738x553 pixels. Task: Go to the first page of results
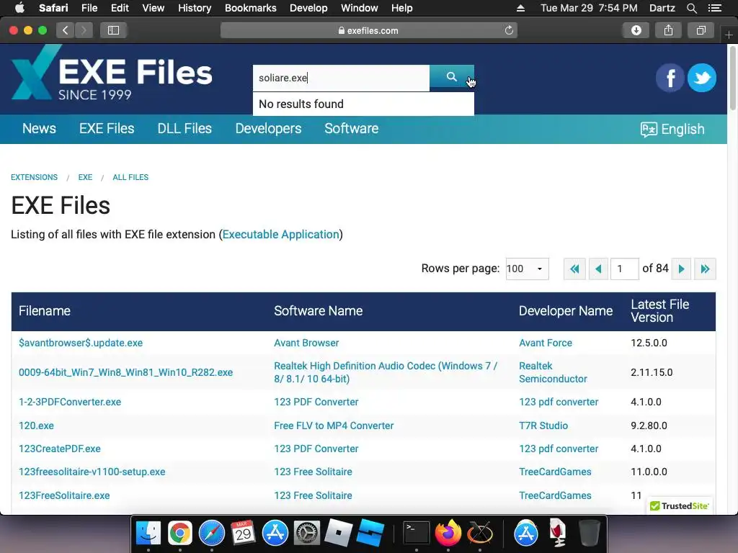point(574,269)
